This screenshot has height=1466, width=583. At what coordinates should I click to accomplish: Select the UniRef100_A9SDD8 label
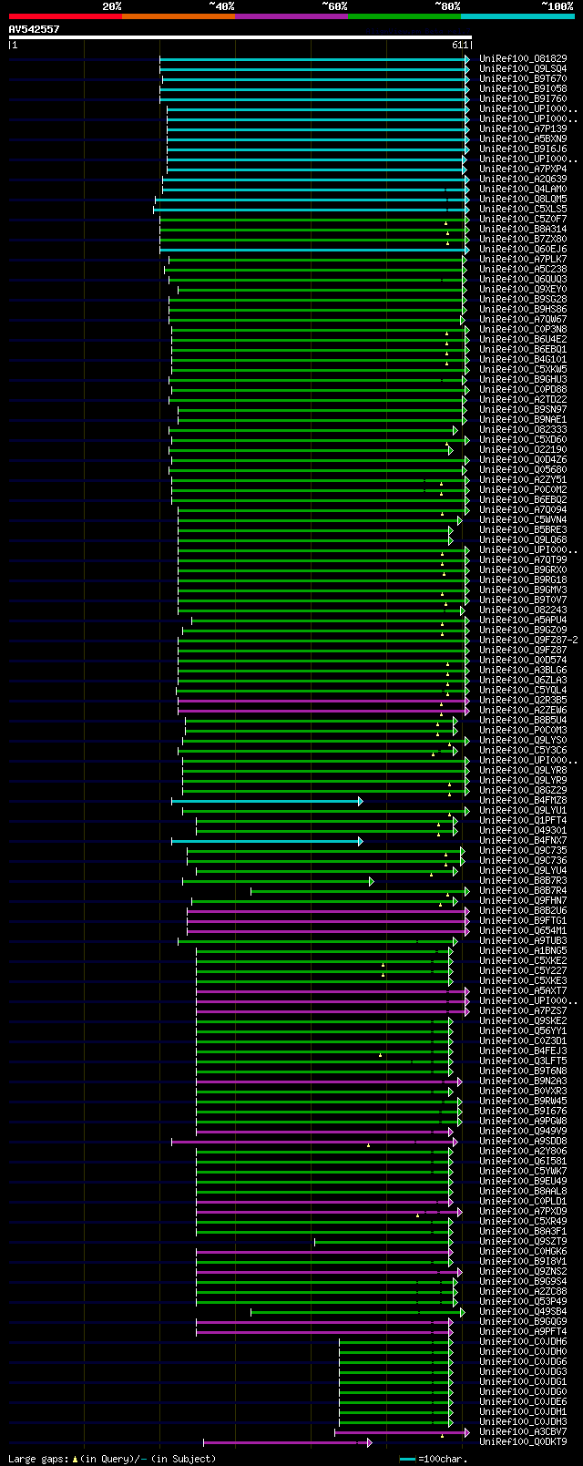pyautogui.click(x=523, y=1142)
